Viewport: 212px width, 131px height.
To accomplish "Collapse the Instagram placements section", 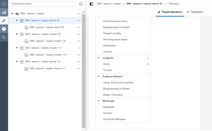I will pos(99,58).
